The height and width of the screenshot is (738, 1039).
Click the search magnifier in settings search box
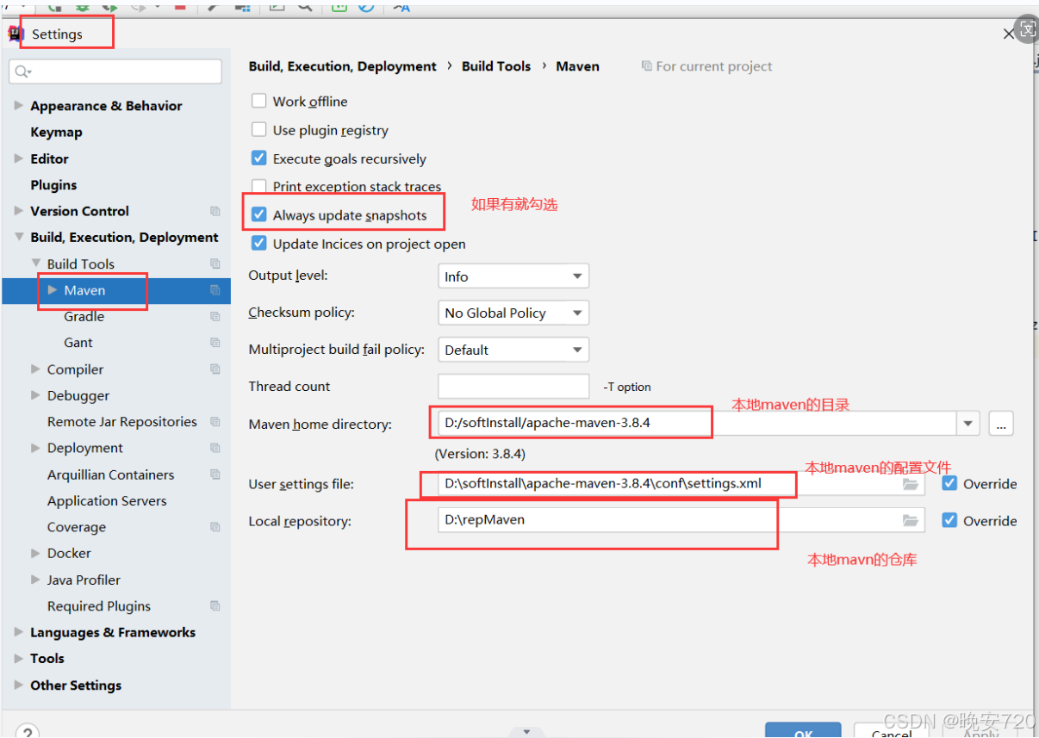[22, 71]
